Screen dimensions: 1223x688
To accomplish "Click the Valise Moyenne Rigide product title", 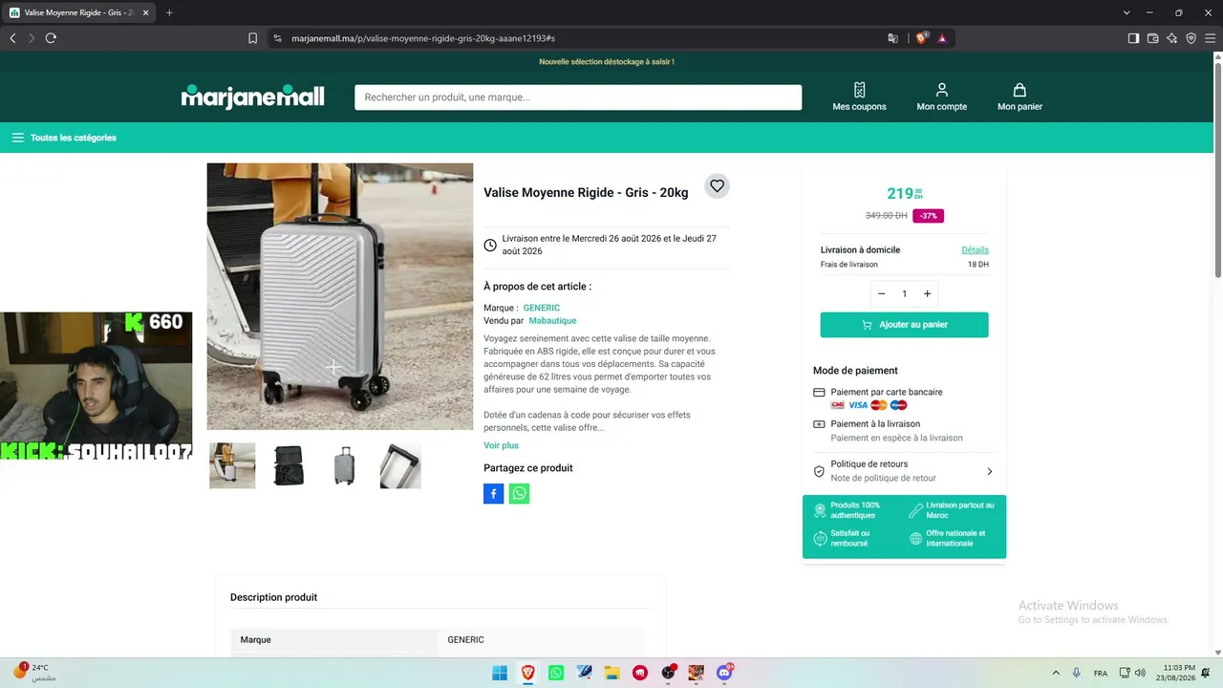I will [x=586, y=192].
